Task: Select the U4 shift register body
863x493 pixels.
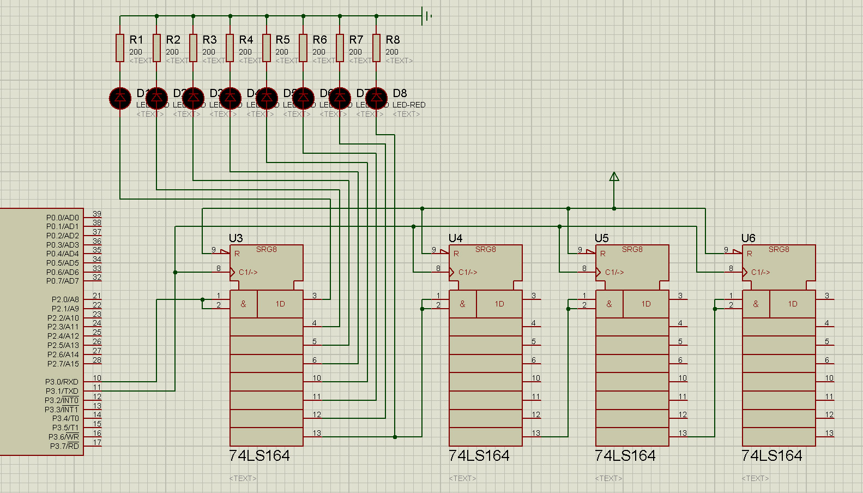Action: tap(486, 345)
